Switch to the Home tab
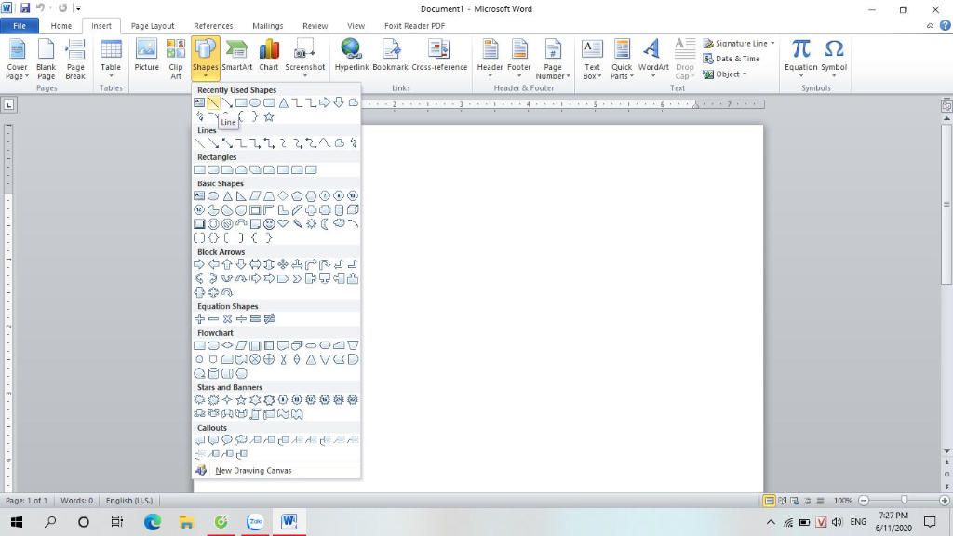The image size is (953, 536). 60,26
